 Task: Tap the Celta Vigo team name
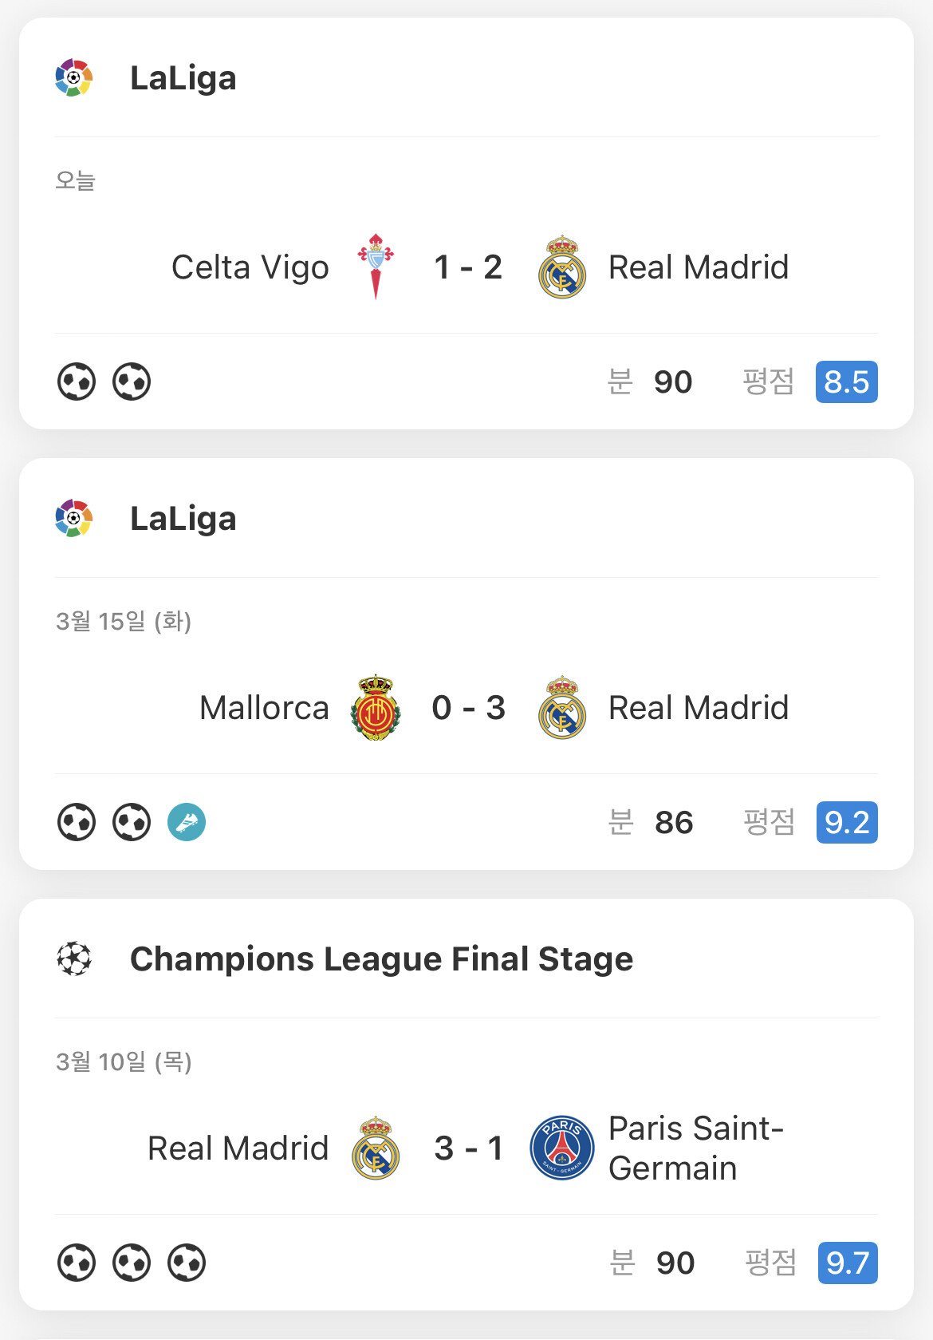pos(250,267)
